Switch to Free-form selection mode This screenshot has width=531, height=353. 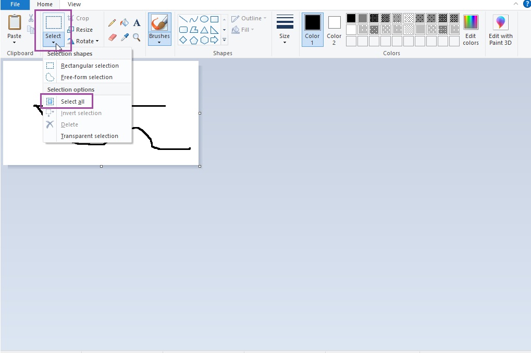(87, 77)
